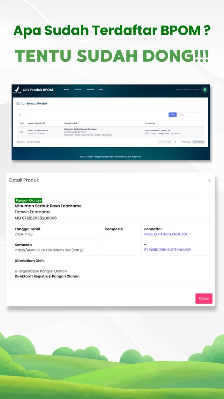Click the Cek Produk BPOM title
The image size is (224, 399).
point(38,90)
